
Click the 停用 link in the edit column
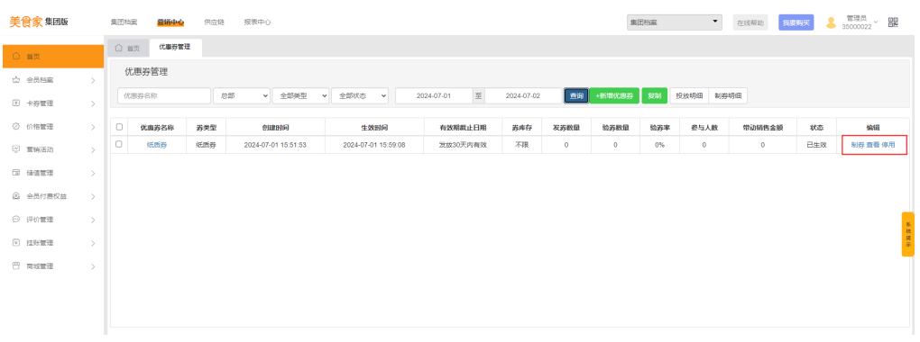click(x=888, y=145)
